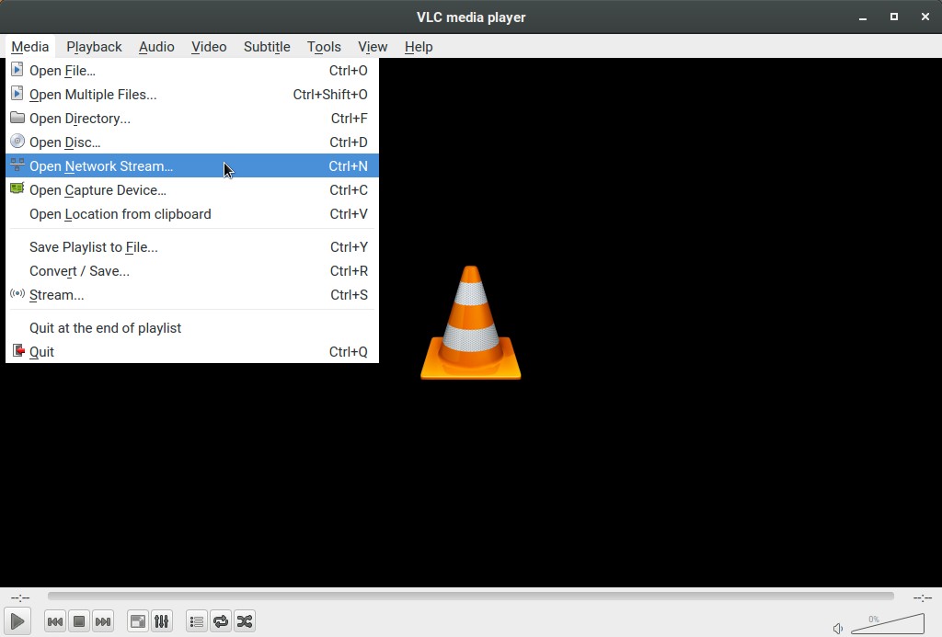Skip to next media icon
This screenshot has width=942, height=637.
pyautogui.click(x=103, y=621)
